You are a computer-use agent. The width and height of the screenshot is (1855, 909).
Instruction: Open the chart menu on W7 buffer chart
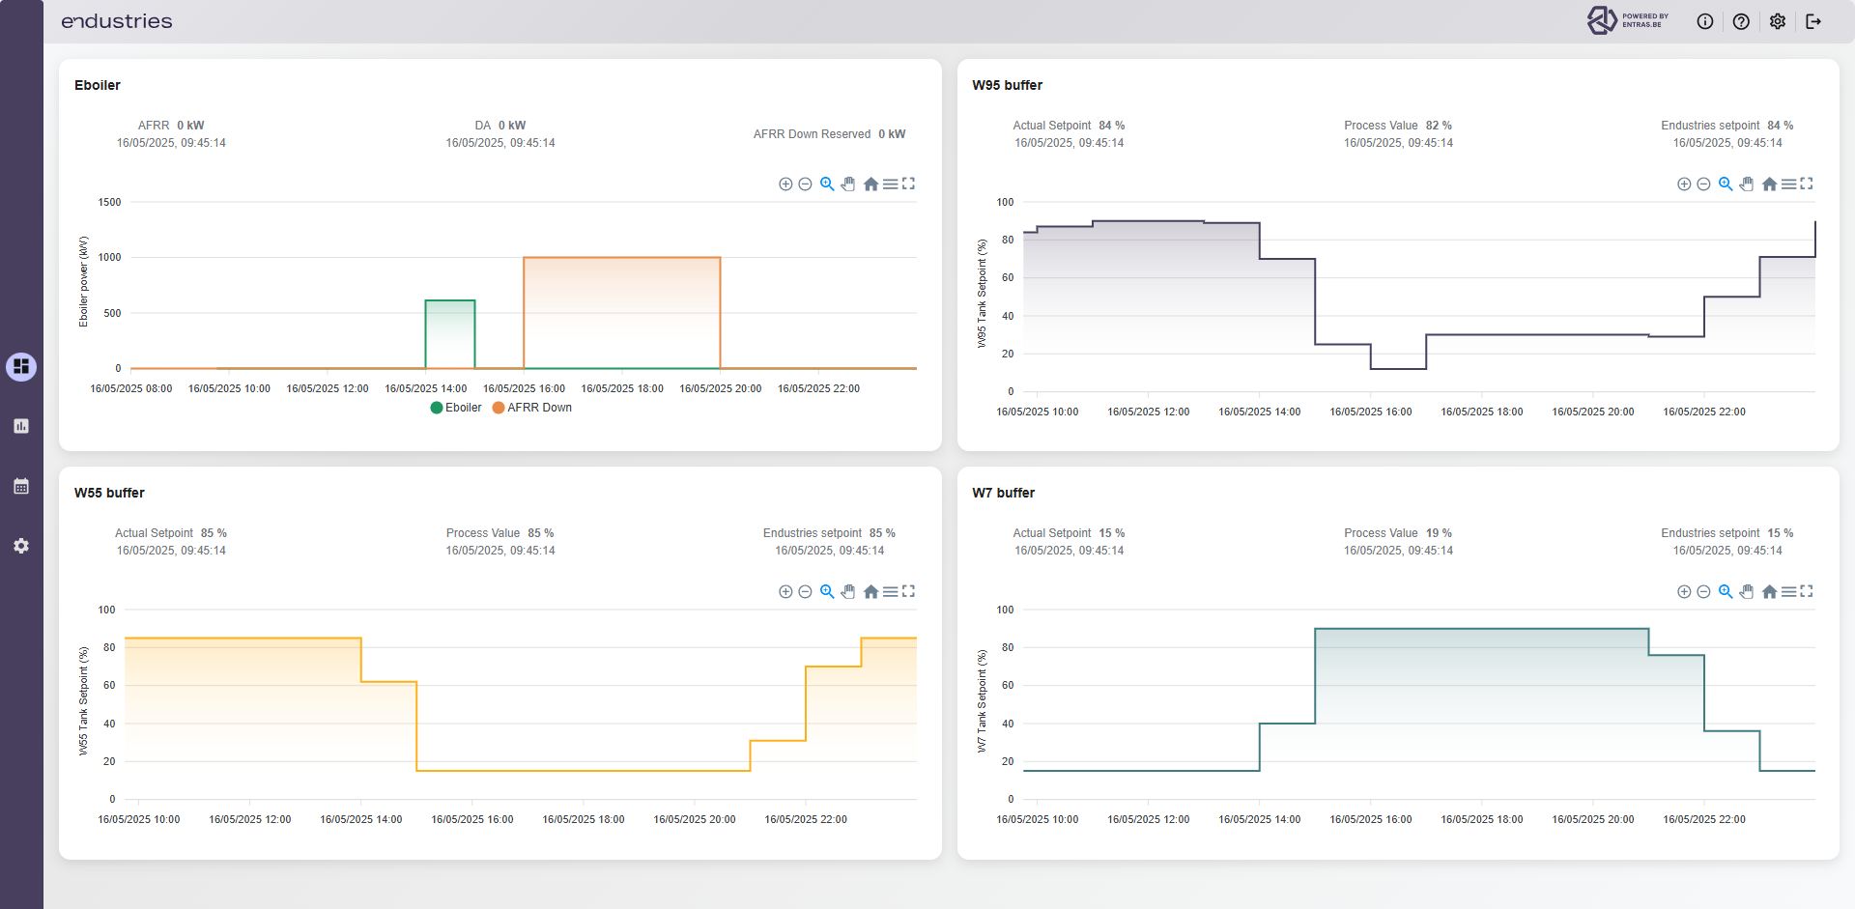[x=1788, y=591]
